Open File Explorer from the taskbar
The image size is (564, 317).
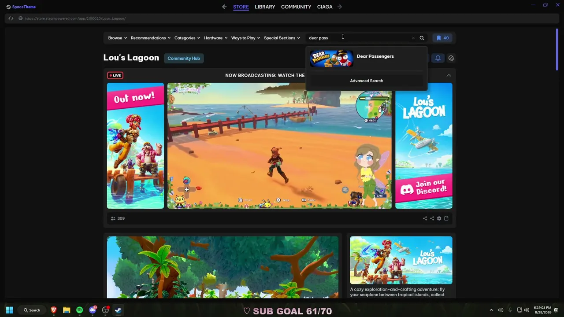point(67,310)
